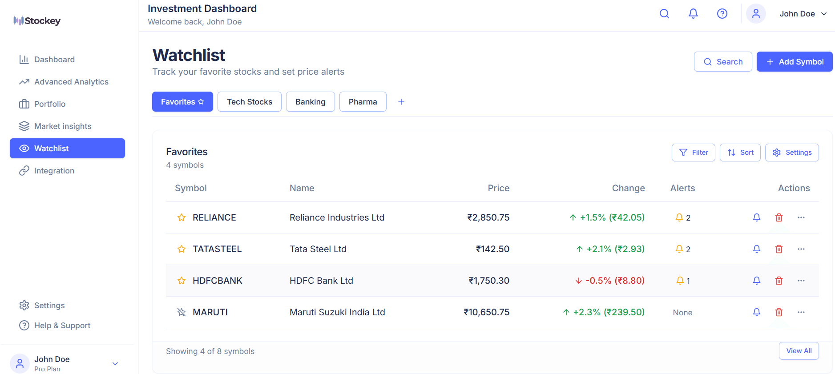Viewport: 835px width, 374px height.
Task: Click the HDFCBANK symbol text
Action: tap(218, 281)
